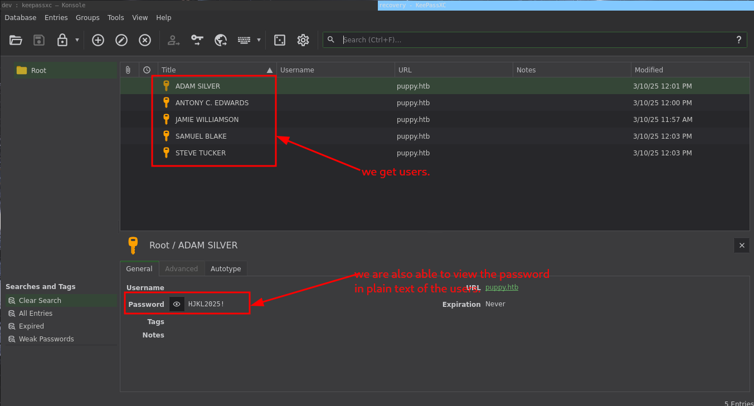Viewport: 754px width, 406px height.
Task: Copy password using the key icon
Action: [197, 40]
